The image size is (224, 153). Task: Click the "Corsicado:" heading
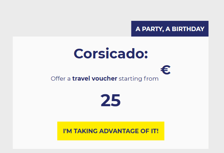tap(111, 54)
